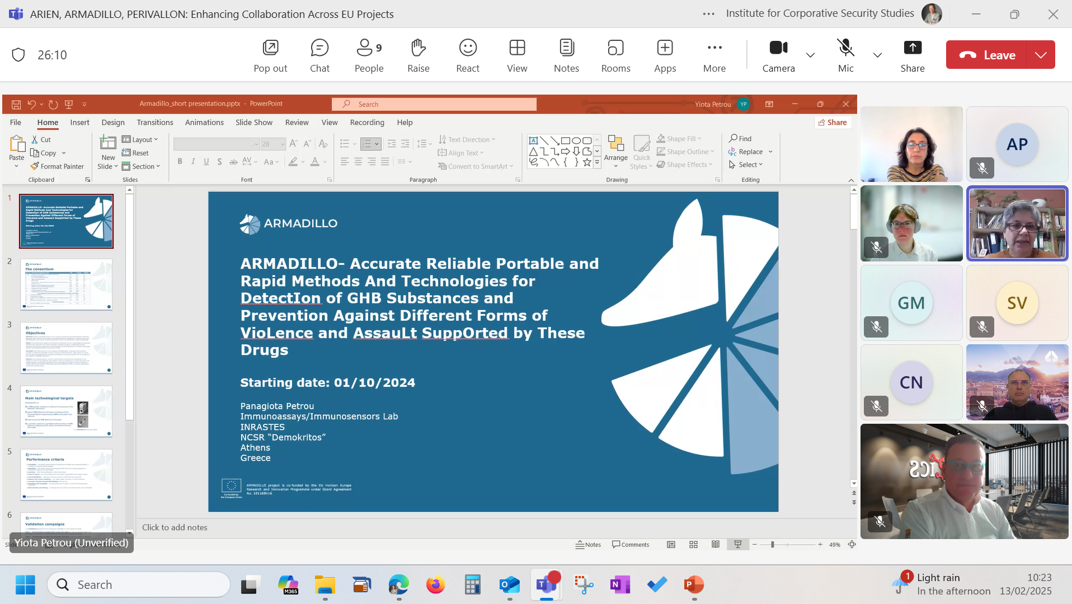Image resolution: width=1072 pixels, height=604 pixels.
Task: Click the Windows taskbar Search box
Action: (x=140, y=584)
